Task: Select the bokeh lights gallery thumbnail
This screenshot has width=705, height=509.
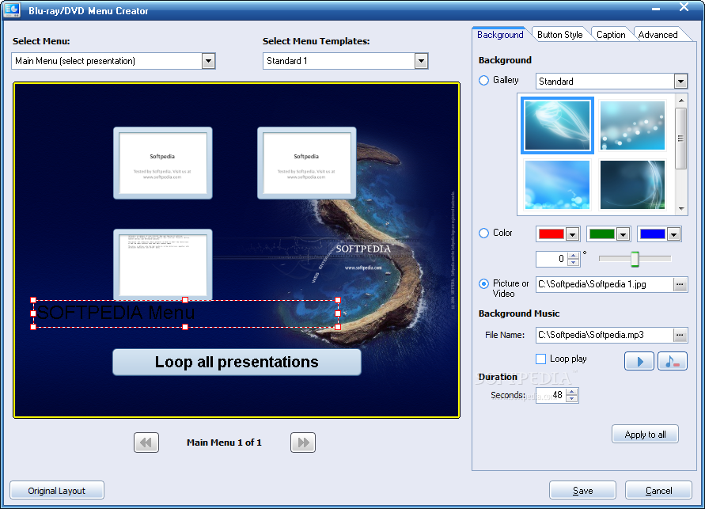Action: tap(632, 125)
